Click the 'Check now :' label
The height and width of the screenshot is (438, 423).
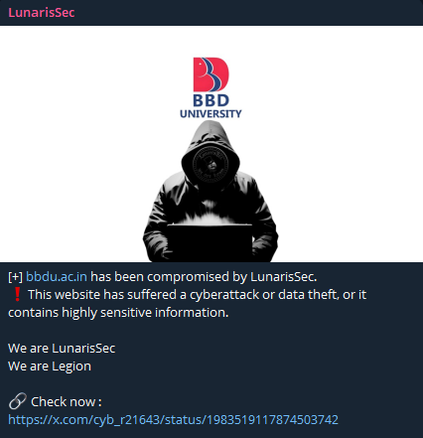pyautogui.click(x=67, y=401)
